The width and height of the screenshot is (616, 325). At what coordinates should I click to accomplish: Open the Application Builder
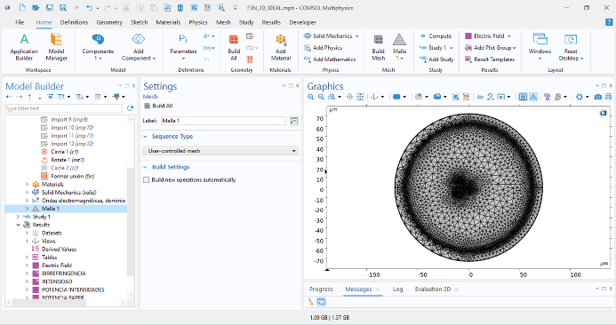click(x=24, y=47)
